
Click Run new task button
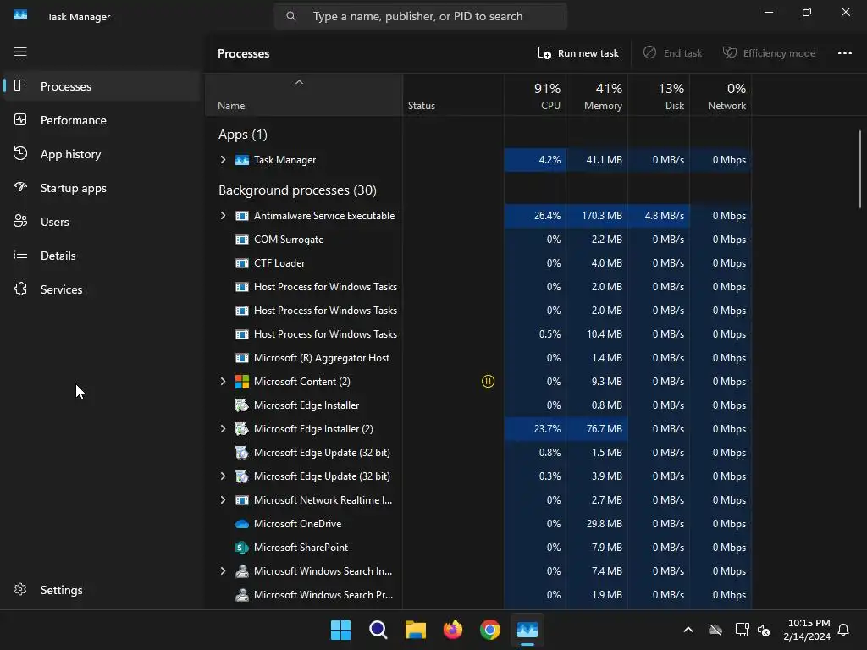click(x=578, y=53)
